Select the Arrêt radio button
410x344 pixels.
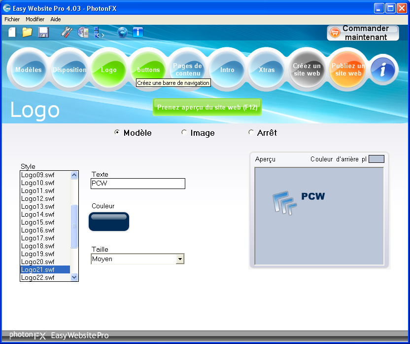251,132
